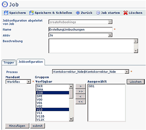Click the Name field ErstellungUmbuchungen

click(x=81, y=29)
